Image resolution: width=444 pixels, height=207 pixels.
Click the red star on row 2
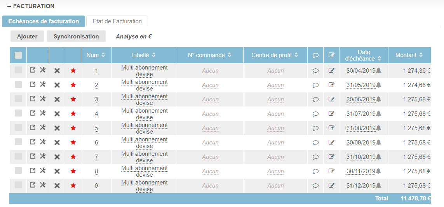coord(73,85)
